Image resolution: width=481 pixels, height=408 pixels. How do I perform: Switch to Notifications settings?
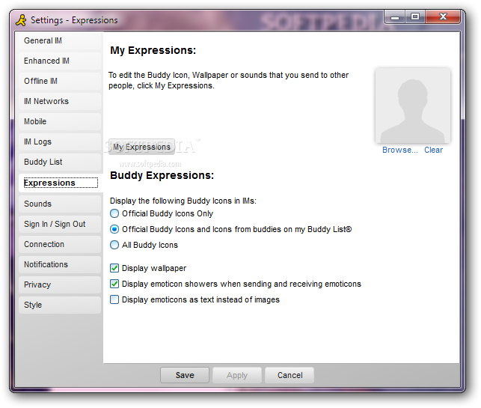(60, 265)
